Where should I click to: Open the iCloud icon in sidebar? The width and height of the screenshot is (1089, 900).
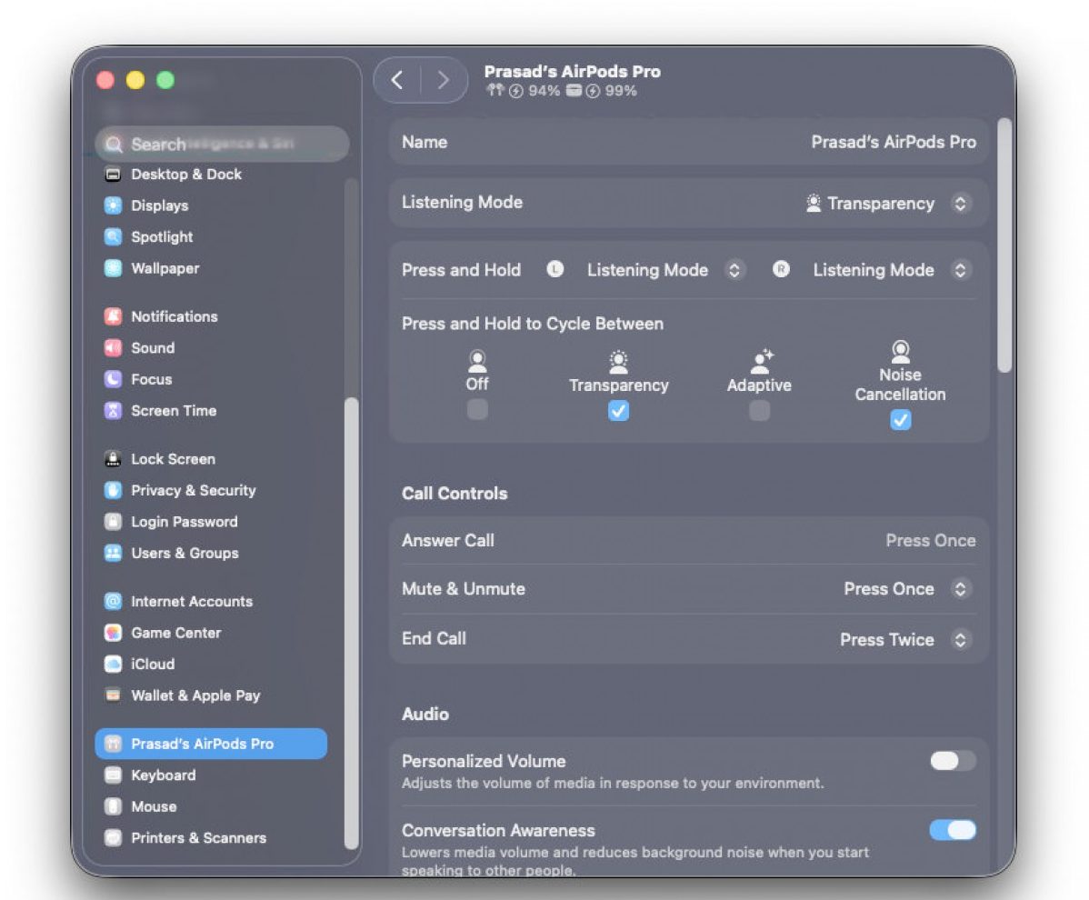113,665
